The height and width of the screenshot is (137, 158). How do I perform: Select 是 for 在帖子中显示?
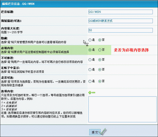click(x=90, y=70)
